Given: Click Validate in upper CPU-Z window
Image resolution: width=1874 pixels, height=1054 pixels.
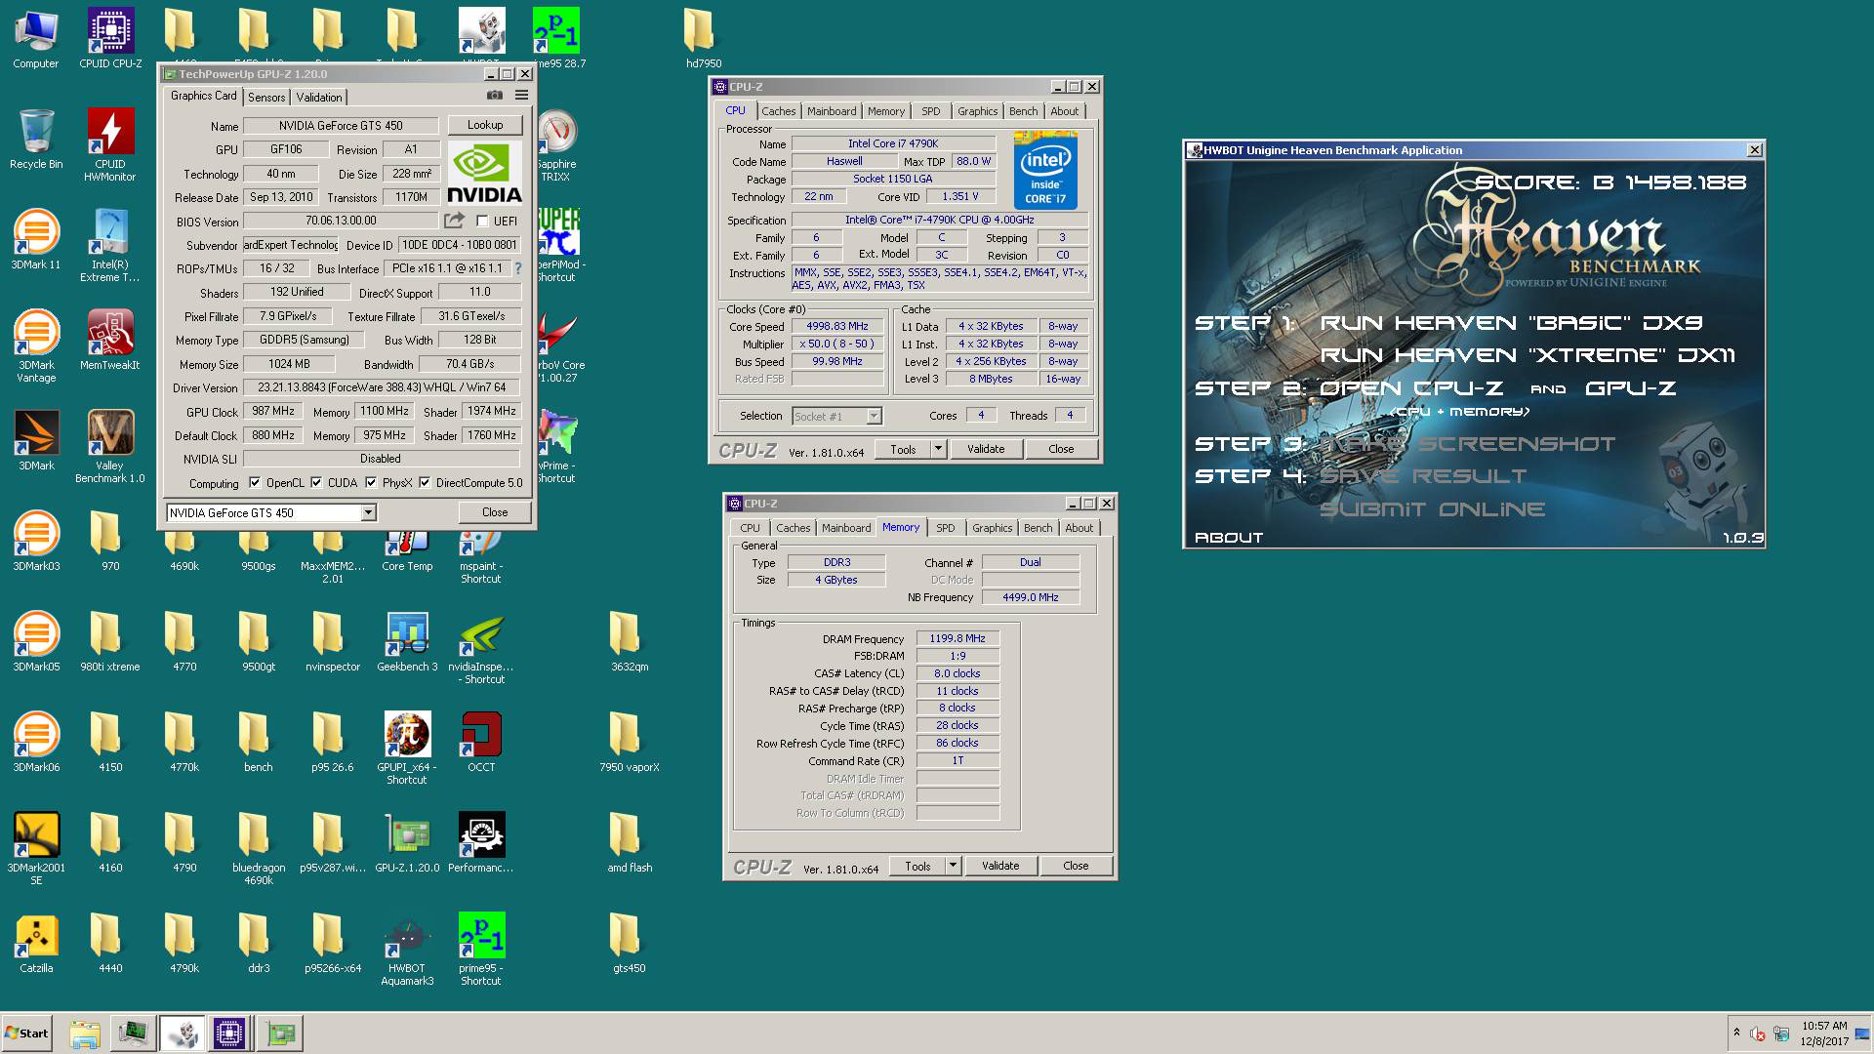Looking at the screenshot, I should pyautogui.click(x=986, y=449).
